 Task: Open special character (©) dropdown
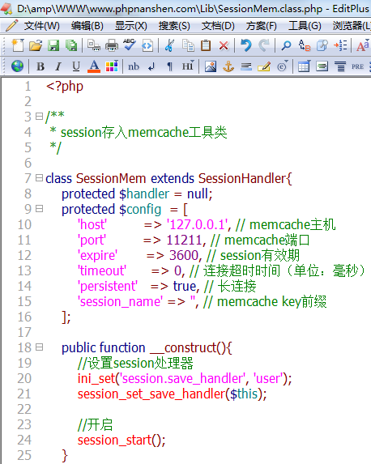click(x=282, y=66)
